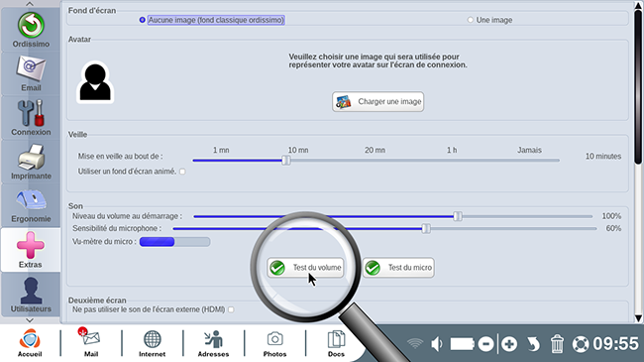Click the mic VU-meter bar
The image size is (644, 362).
coord(175,241)
